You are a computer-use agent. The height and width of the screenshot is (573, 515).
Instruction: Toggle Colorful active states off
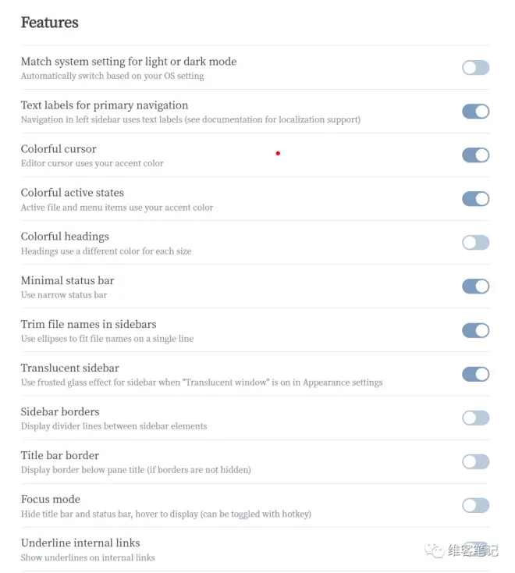tap(475, 199)
